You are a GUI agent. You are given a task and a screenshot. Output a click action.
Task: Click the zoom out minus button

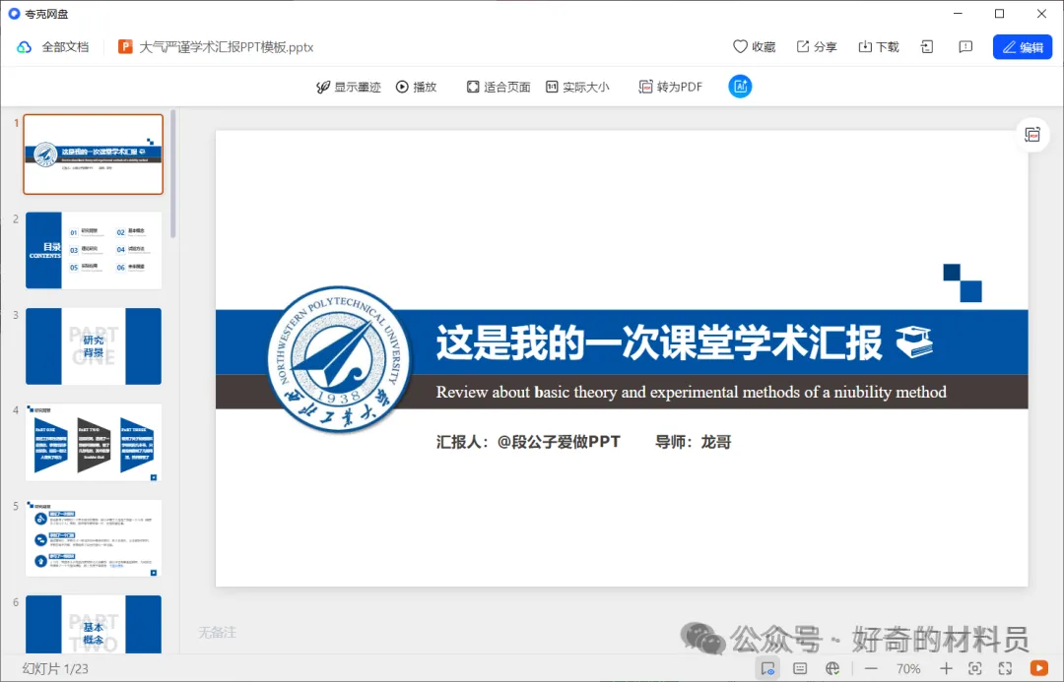point(871,668)
